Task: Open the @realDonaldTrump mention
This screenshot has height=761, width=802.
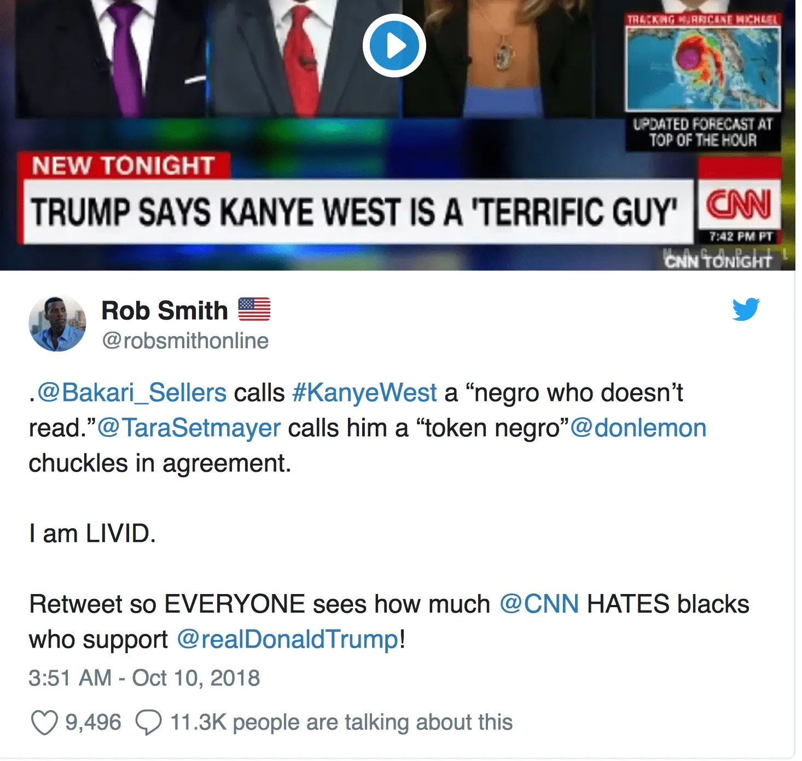Action: click(288, 639)
